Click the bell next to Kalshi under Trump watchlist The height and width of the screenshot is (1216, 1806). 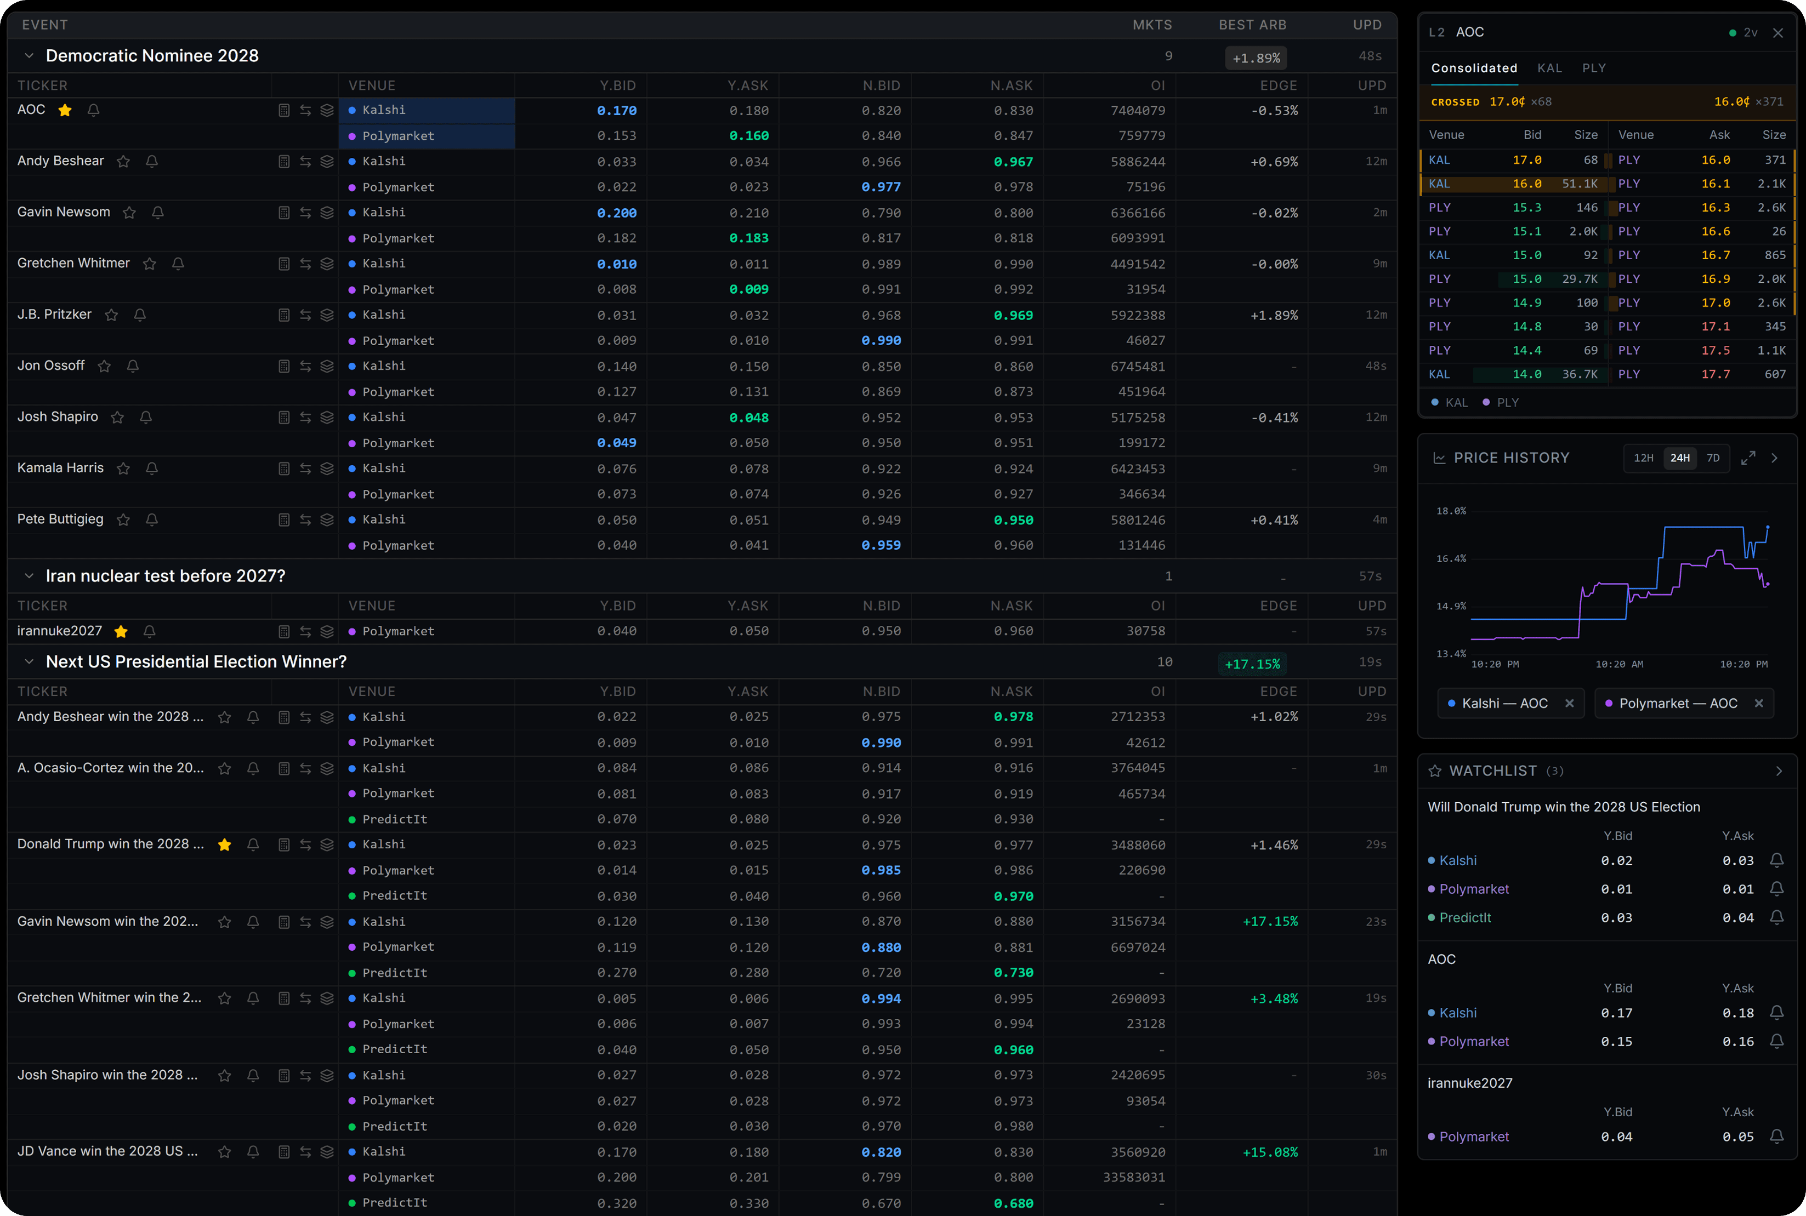[1776, 860]
